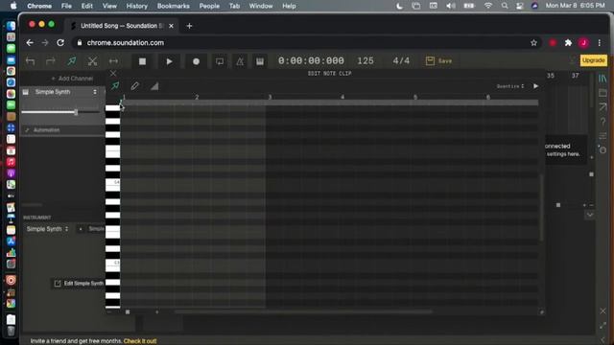Select the scissors cut tool

point(92,61)
